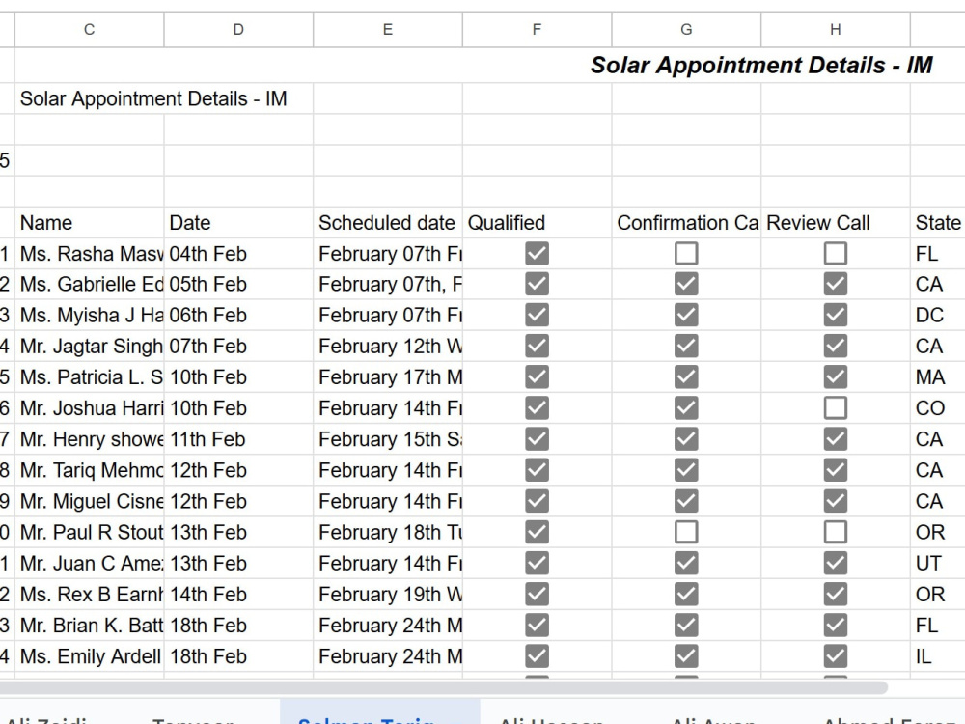Select the '14th Feb' date cell
This screenshot has width=965, height=724.
[238, 594]
